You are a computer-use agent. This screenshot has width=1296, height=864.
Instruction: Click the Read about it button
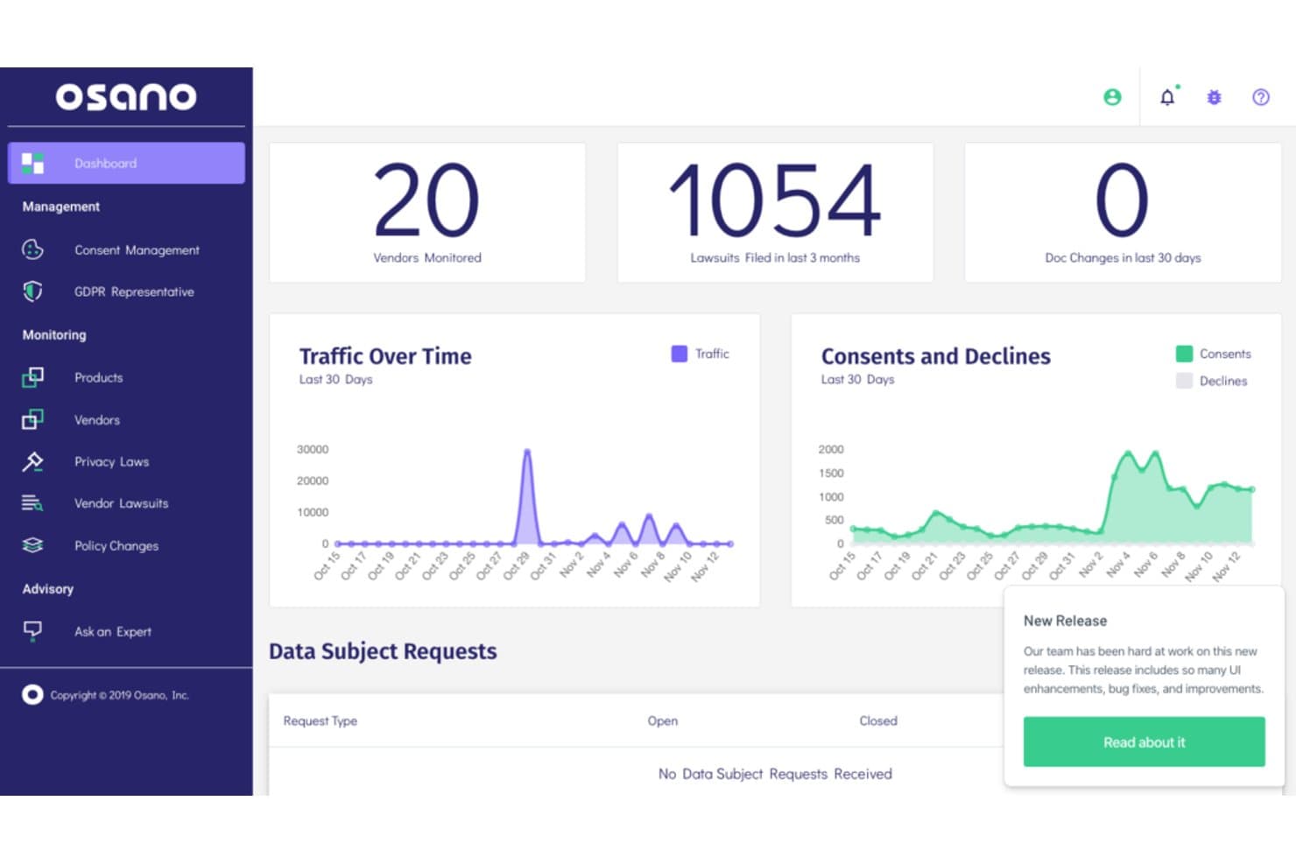click(1144, 742)
